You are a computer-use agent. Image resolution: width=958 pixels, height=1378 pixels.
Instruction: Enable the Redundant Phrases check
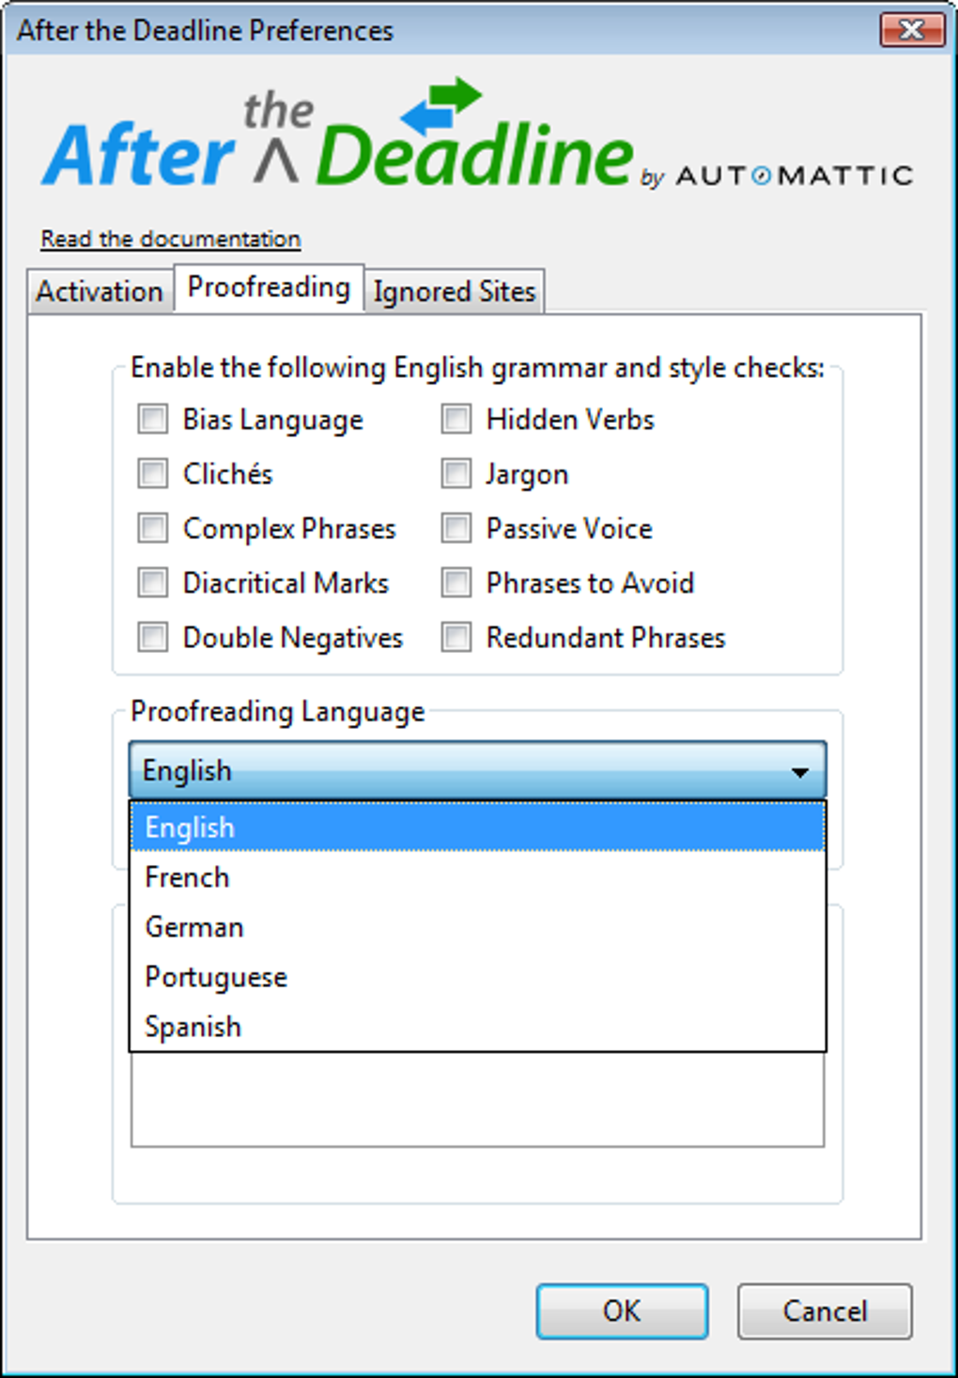pyautogui.click(x=456, y=637)
